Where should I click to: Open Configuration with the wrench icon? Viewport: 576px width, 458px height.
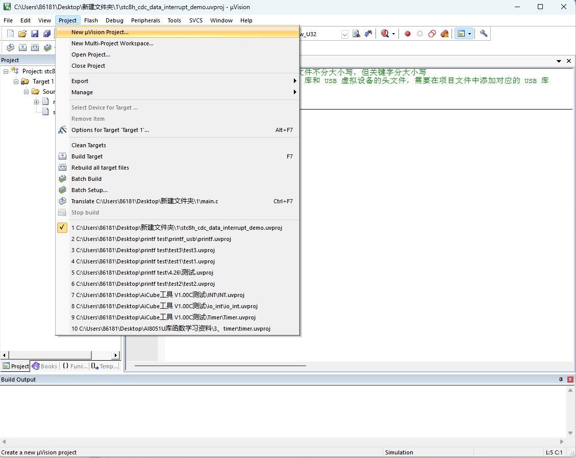point(484,34)
